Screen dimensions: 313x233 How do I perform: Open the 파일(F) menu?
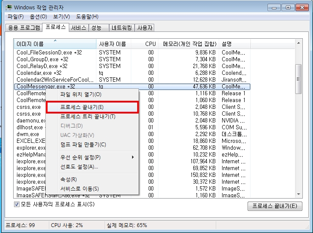click(16, 17)
